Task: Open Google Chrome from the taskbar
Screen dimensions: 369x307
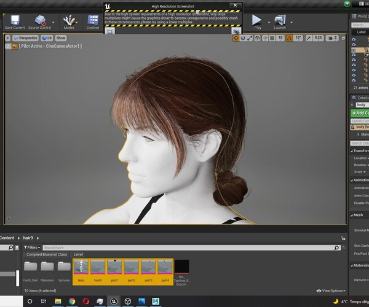Action: click(72, 301)
